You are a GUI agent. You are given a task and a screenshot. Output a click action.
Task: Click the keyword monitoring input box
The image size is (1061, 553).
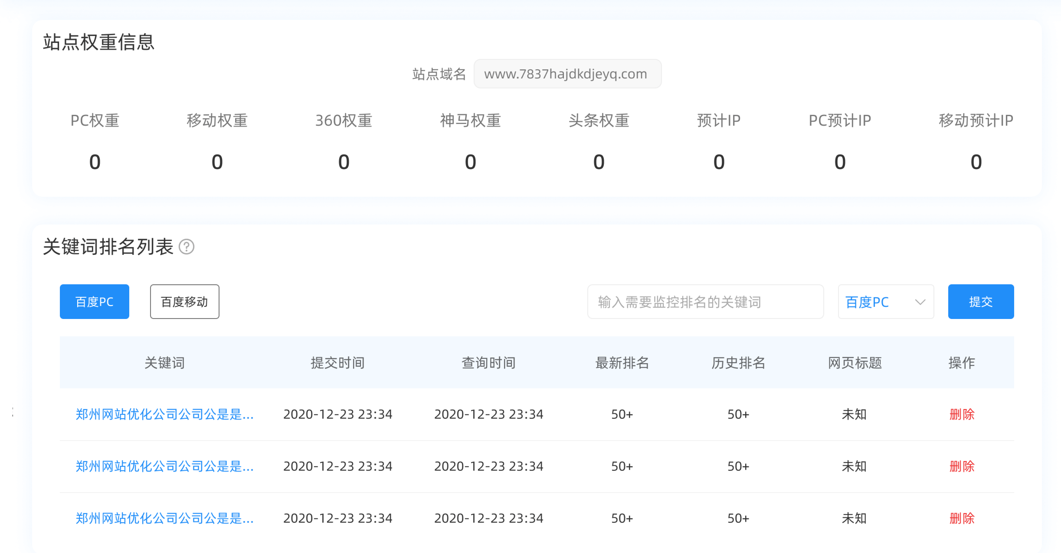pos(705,302)
